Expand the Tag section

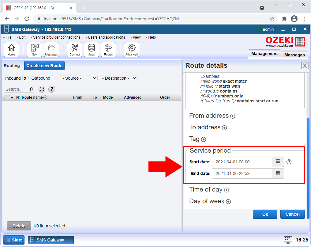click(204, 139)
